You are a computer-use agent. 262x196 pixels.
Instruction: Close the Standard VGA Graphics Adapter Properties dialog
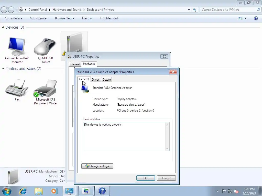pos(173,72)
